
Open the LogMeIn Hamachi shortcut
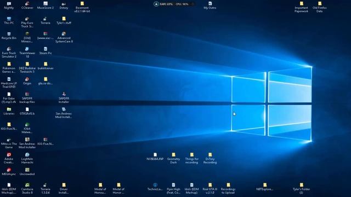point(27,158)
